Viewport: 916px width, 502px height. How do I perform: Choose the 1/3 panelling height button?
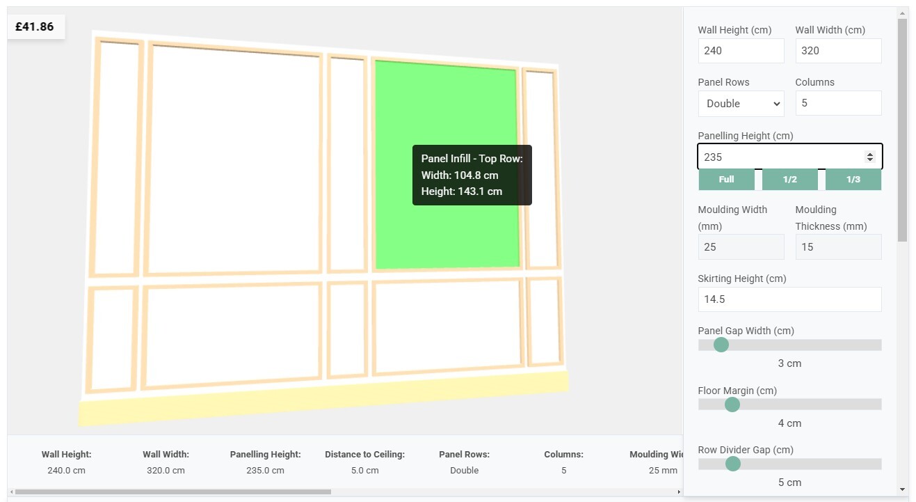[853, 180]
